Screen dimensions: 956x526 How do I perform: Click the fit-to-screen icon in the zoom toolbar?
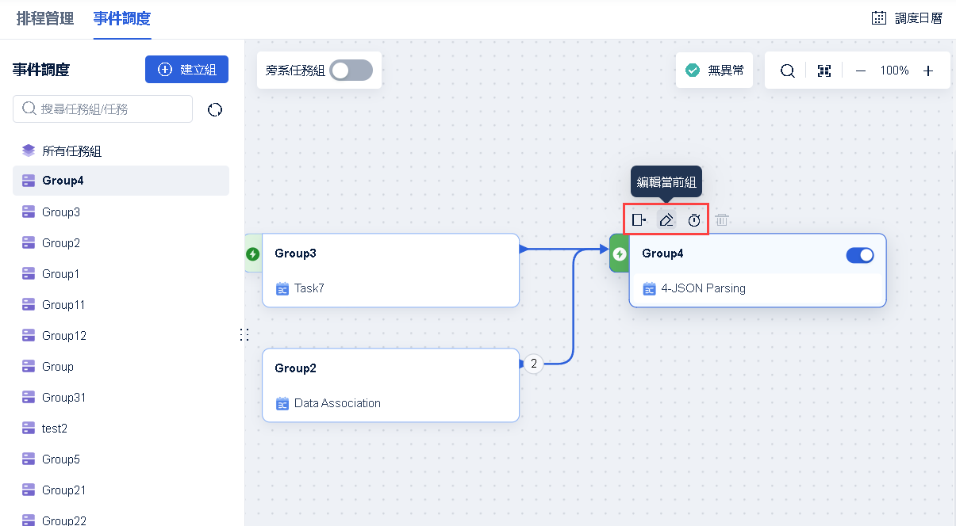pos(824,71)
